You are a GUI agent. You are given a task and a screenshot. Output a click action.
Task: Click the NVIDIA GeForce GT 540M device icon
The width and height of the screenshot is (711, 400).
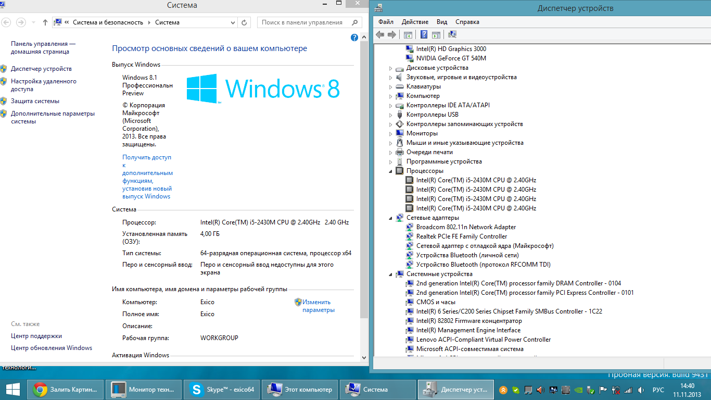tap(410, 58)
